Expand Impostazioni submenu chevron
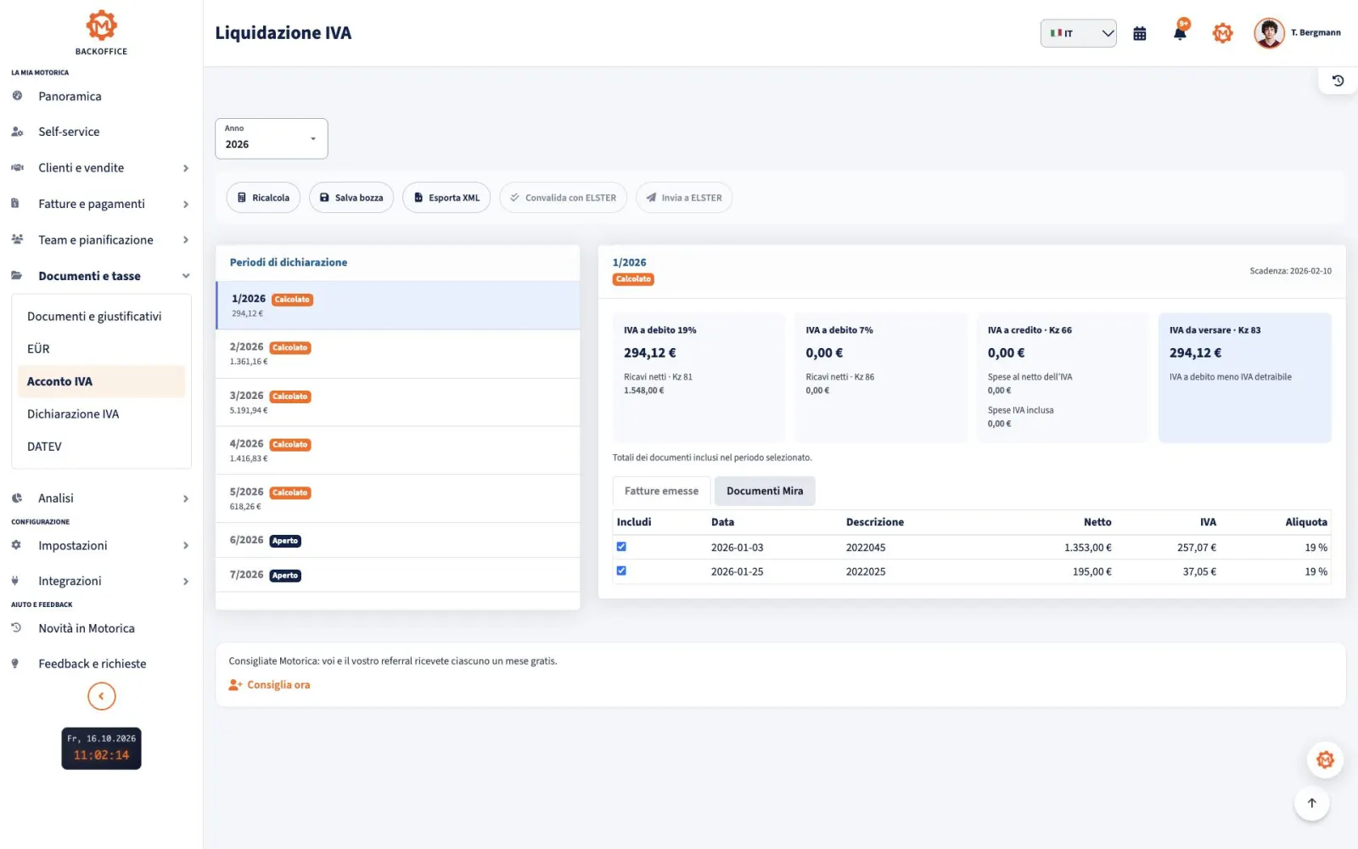Viewport: 1358px width, 849px height. 186,546
